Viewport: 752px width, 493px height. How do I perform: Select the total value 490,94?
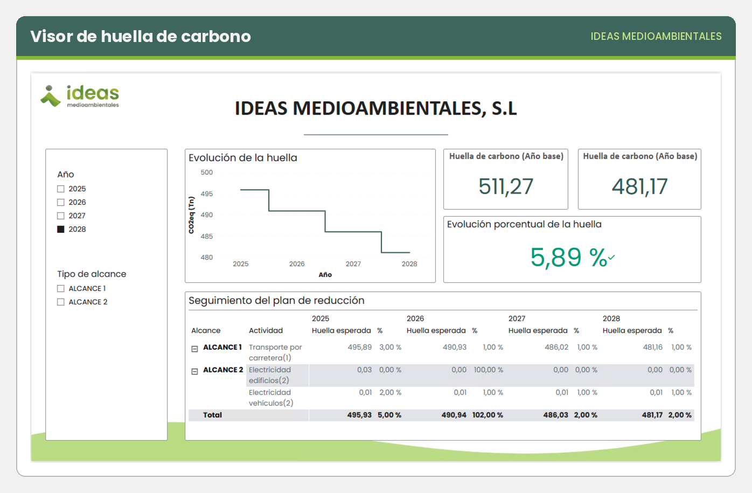(454, 415)
